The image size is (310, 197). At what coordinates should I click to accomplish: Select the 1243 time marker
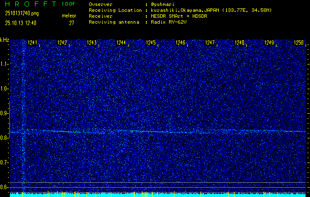tap(92, 43)
